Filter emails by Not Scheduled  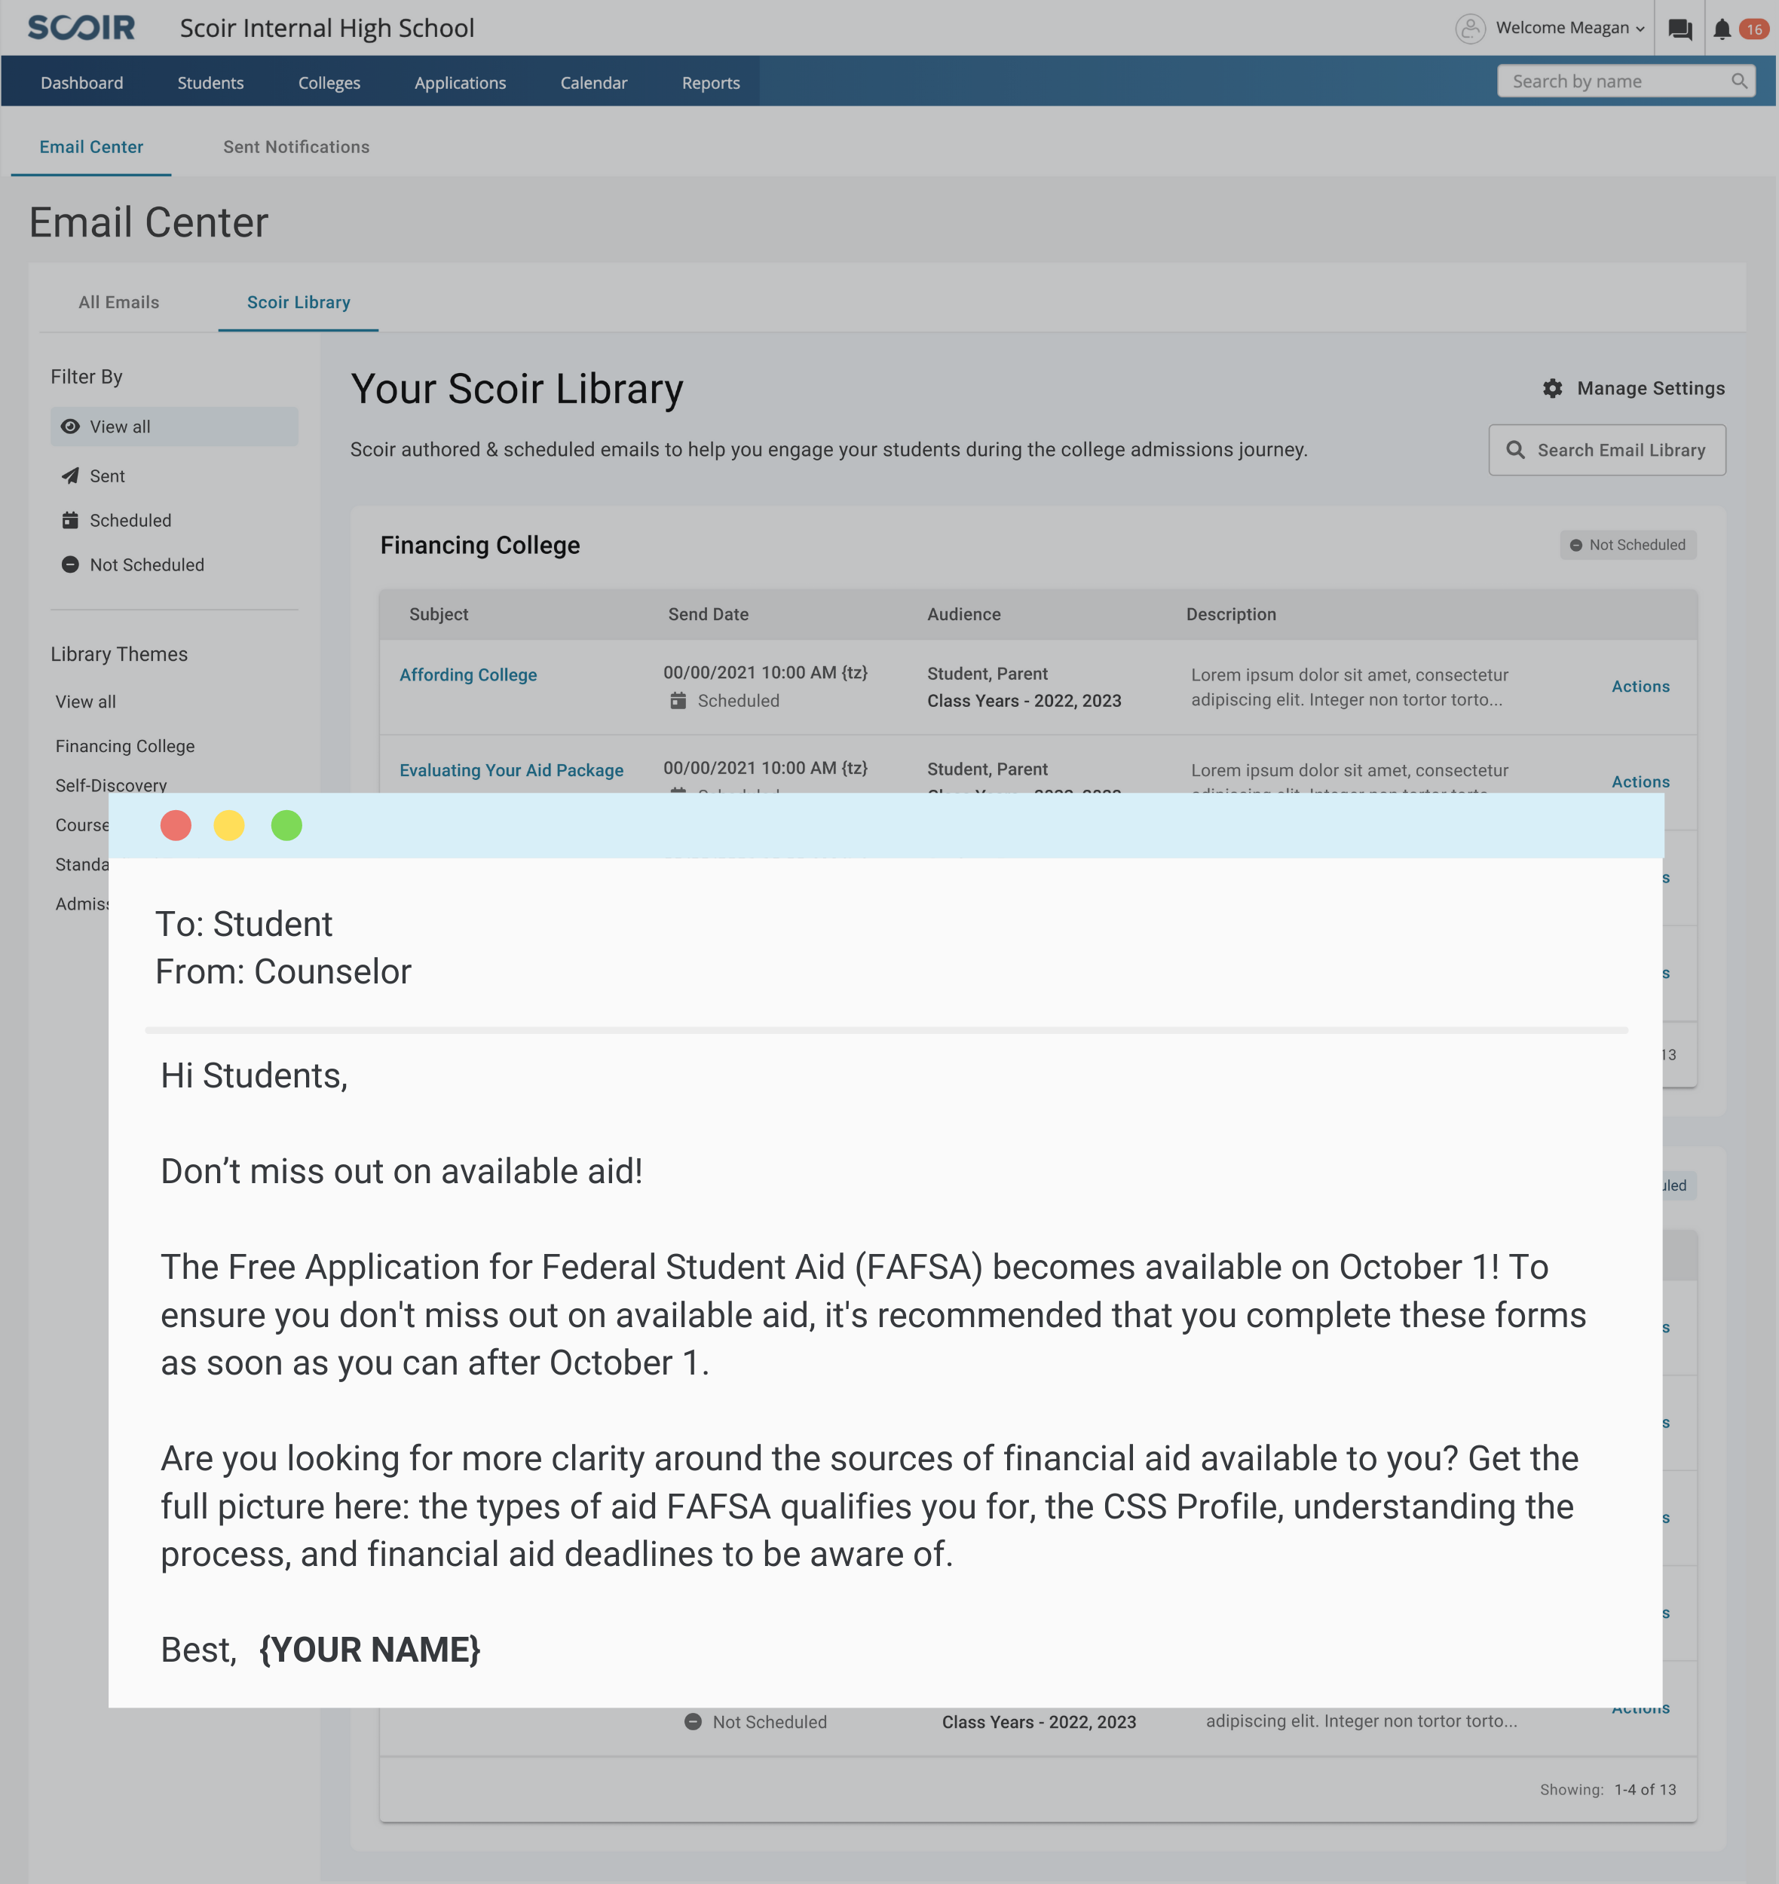click(x=133, y=564)
